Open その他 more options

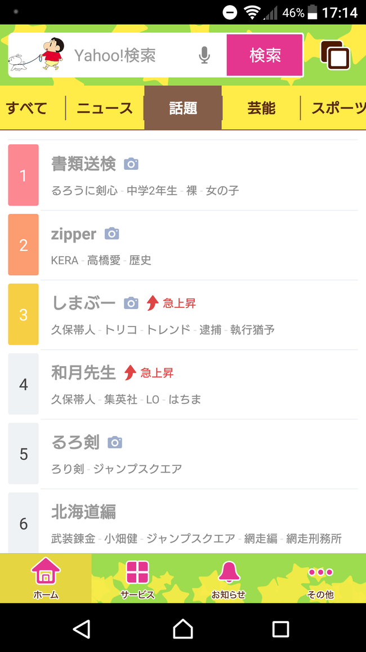[x=320, y=579]
